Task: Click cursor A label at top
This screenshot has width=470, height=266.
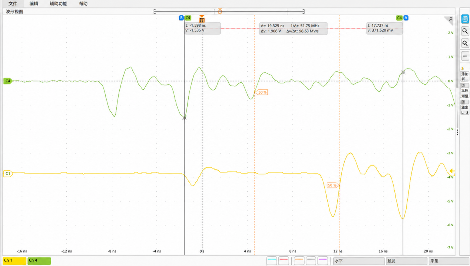Action: click(406, 18)
